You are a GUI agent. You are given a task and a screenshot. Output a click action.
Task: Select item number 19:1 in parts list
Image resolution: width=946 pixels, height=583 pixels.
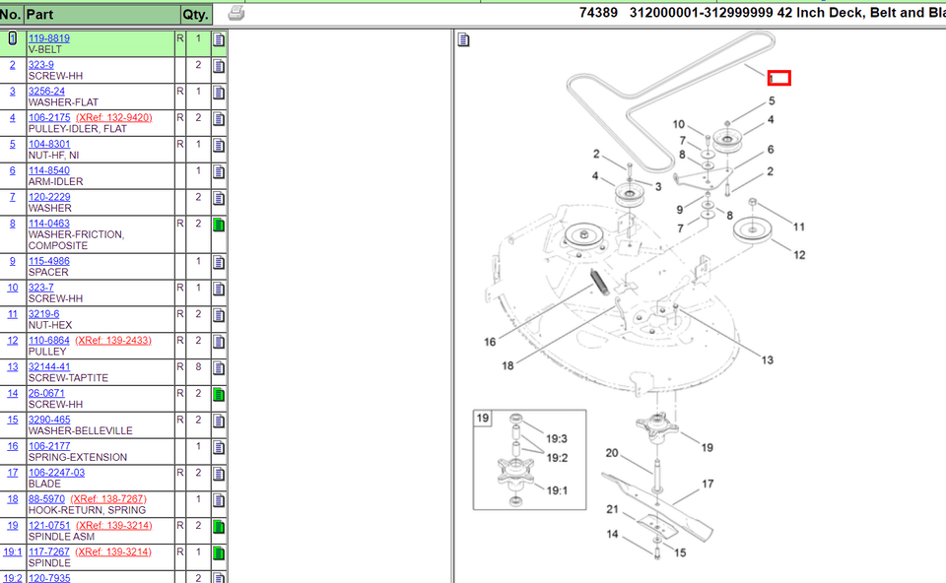pyautogui.click(x=12, y=552)
